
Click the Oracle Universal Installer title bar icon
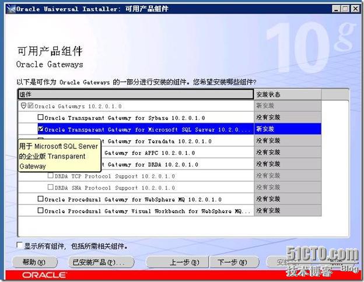tap(10, 9)
